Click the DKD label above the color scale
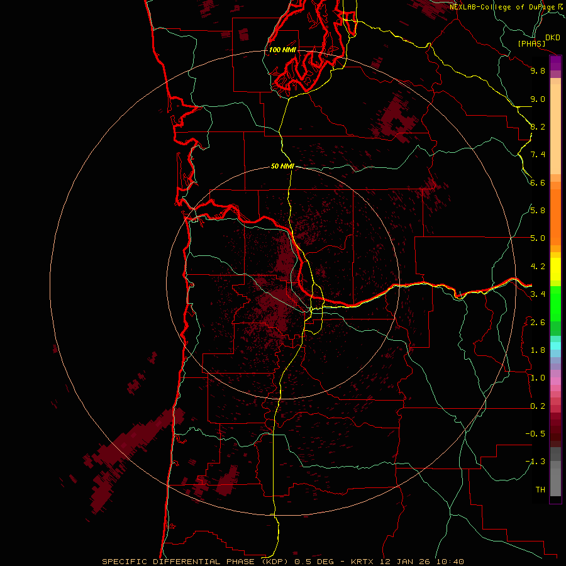This screenshot has height=566, width=566. click(x=553, y=38)
